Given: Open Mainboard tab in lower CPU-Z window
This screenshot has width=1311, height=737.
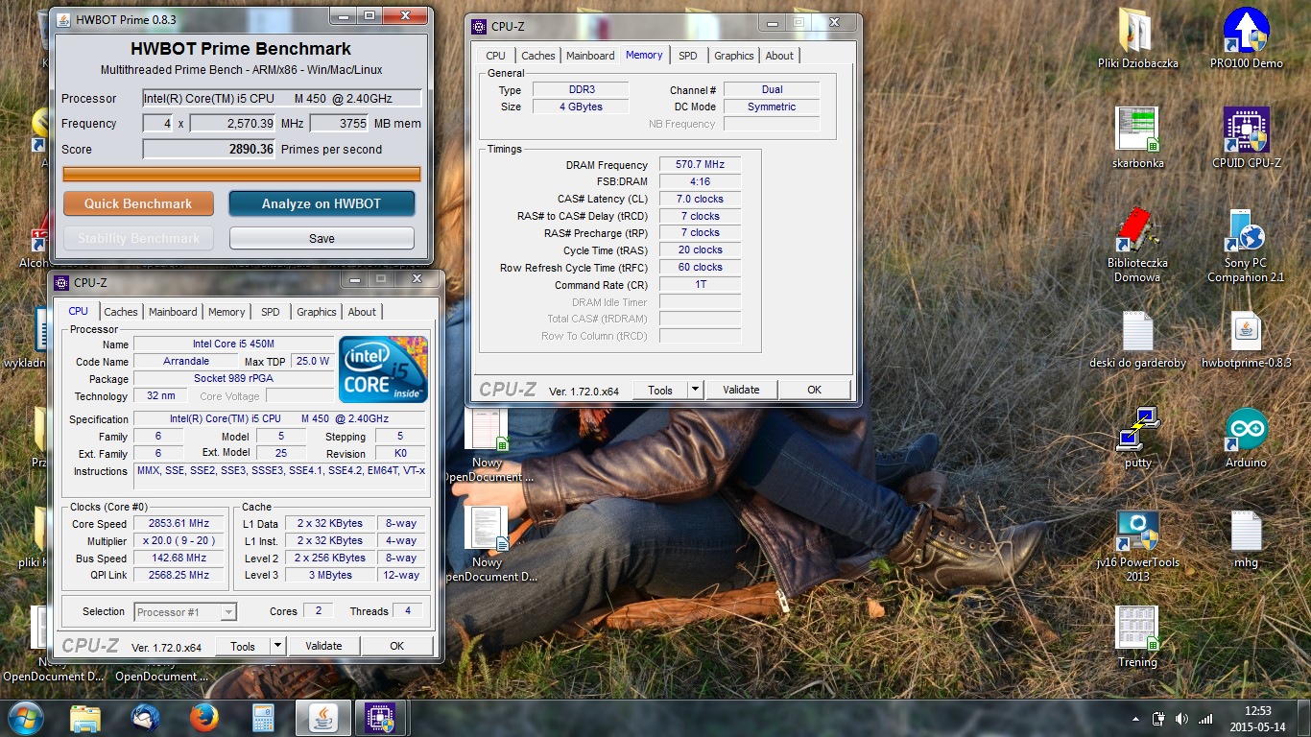Looking at the screenshot, I should tap(173, 312).
